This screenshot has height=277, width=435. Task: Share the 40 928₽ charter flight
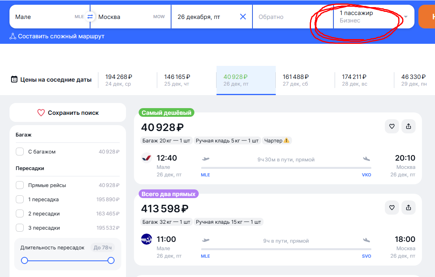tap(409, 126)
